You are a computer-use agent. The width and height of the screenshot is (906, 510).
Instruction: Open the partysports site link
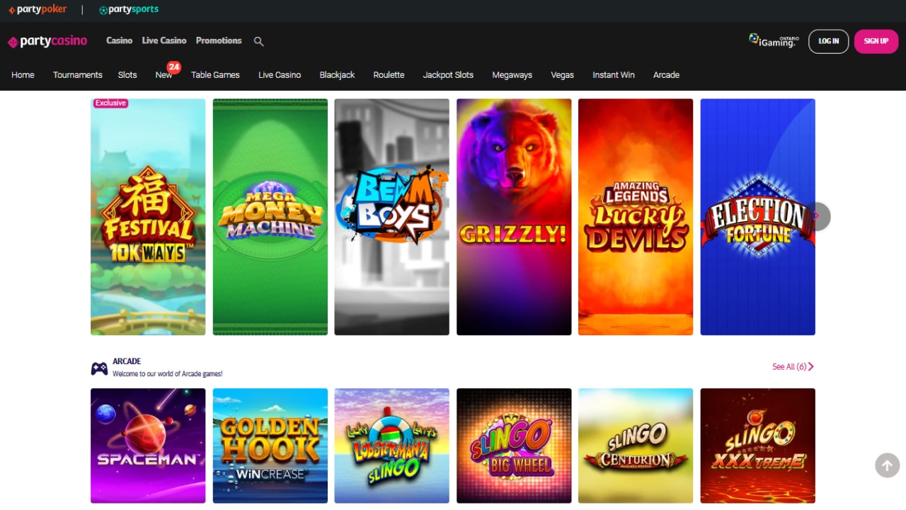[129, 10]
